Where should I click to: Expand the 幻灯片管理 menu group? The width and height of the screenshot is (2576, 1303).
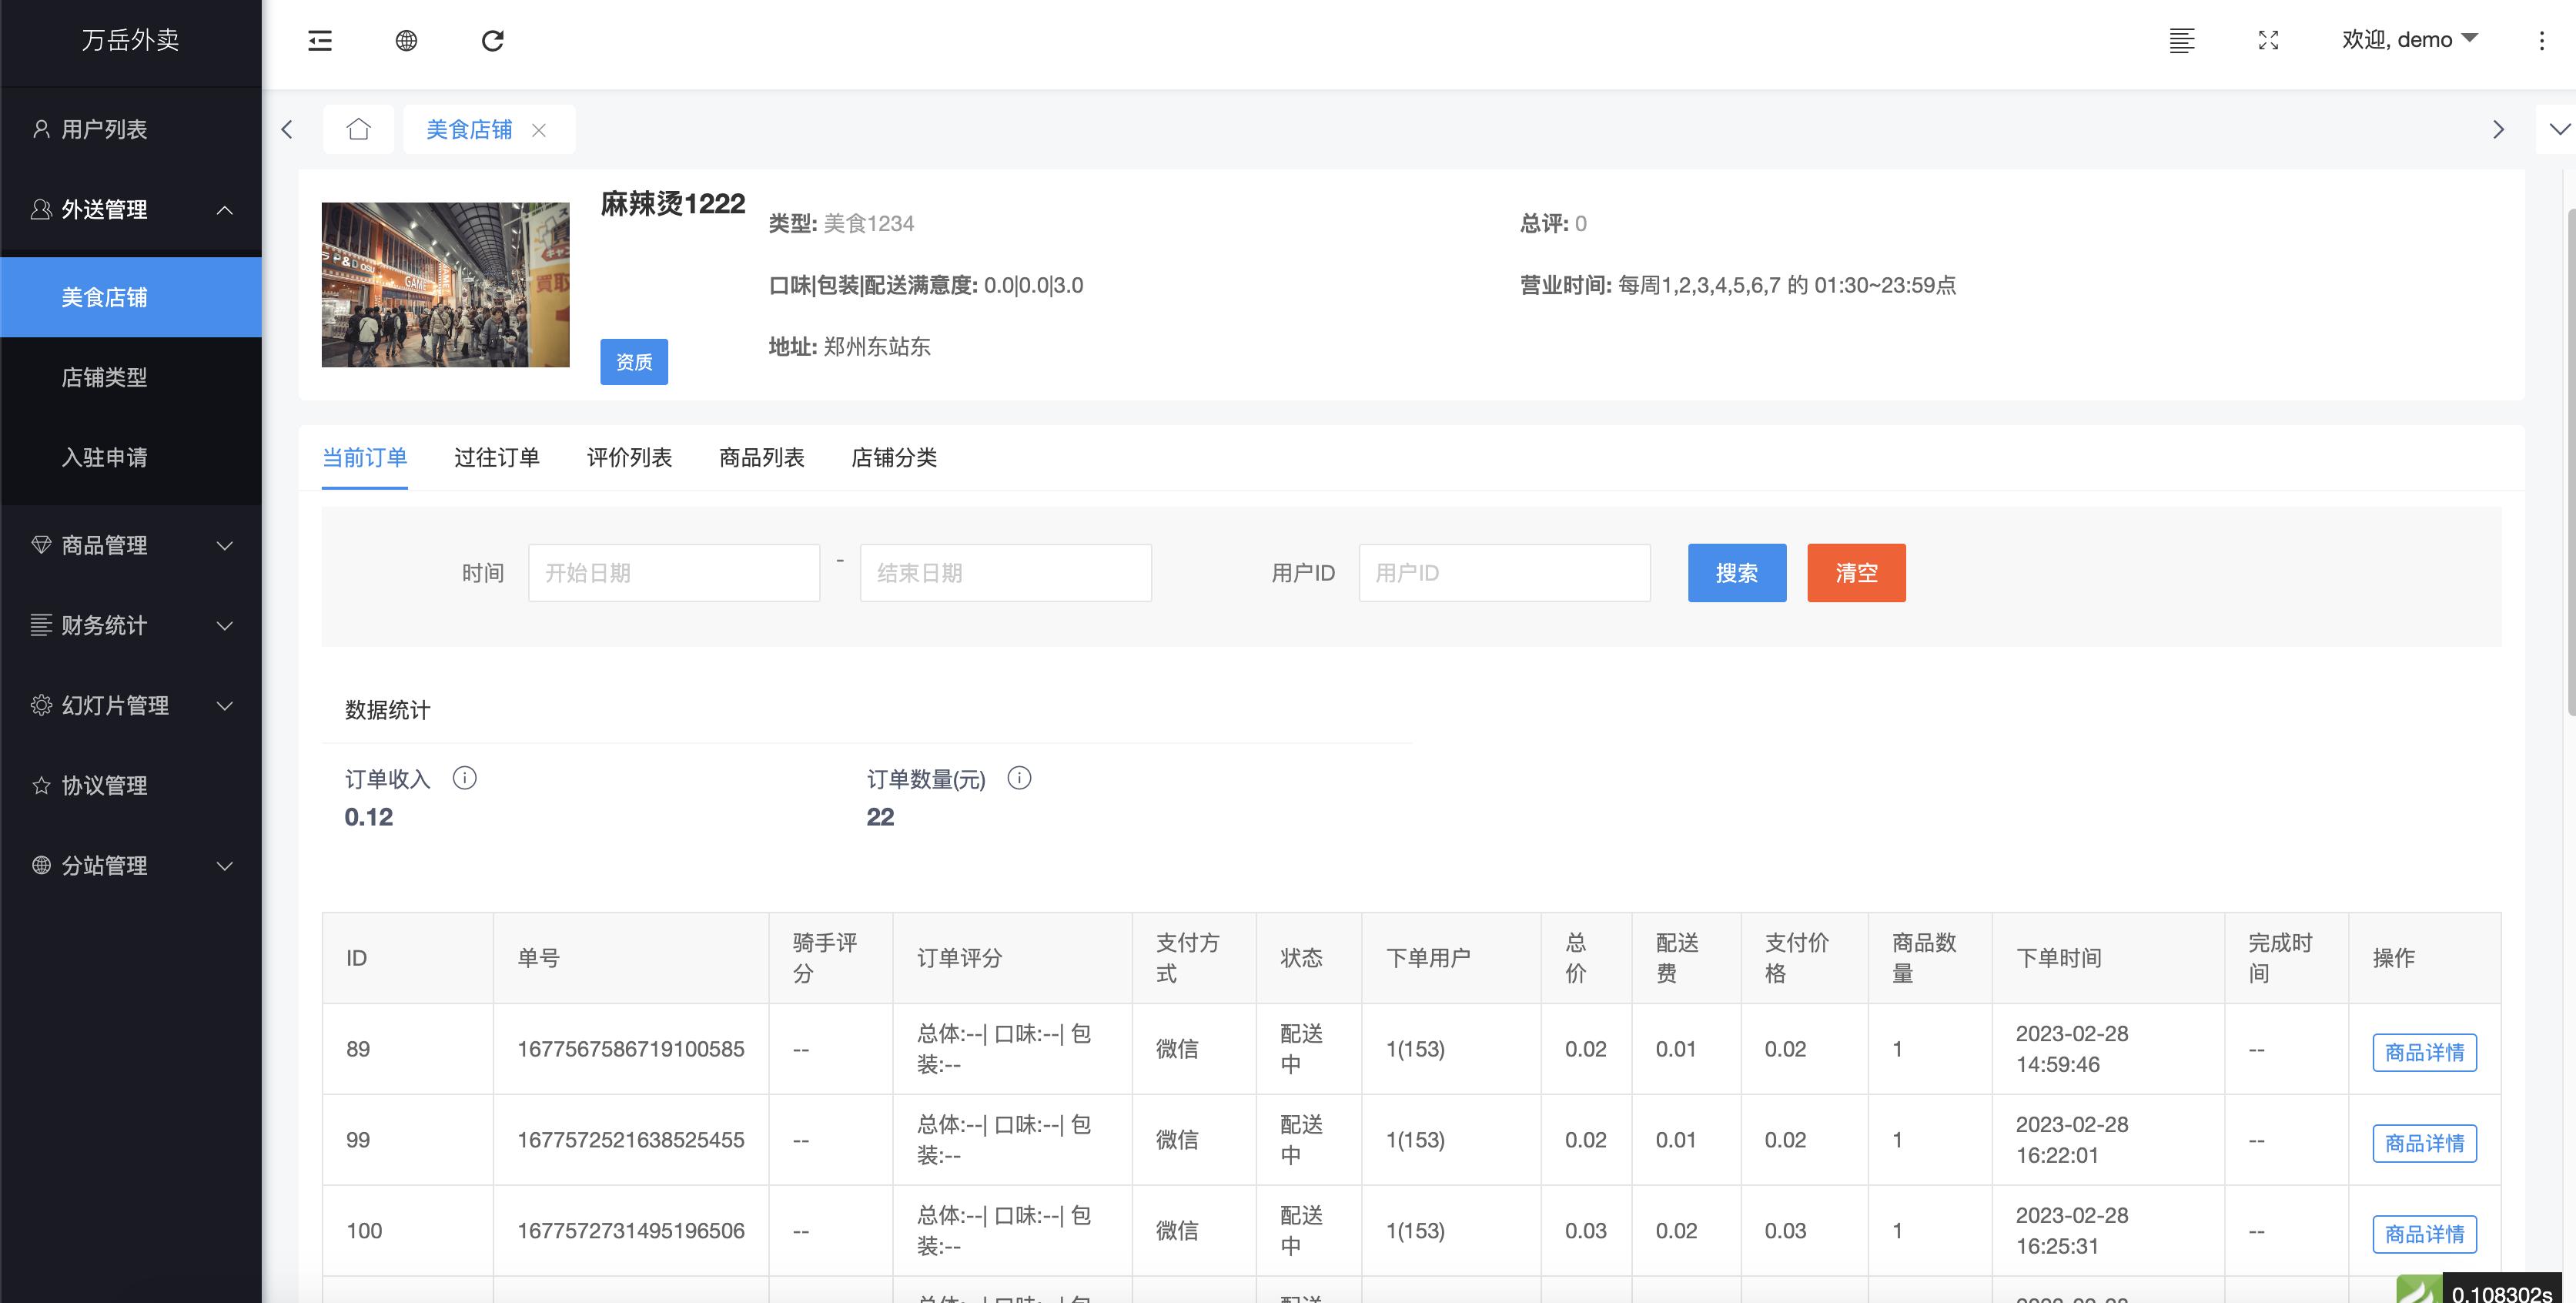[x=131, y=705]
